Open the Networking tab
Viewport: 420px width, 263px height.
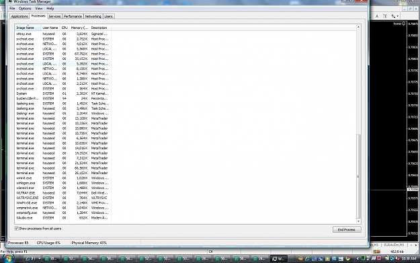(x=93, y=16)
